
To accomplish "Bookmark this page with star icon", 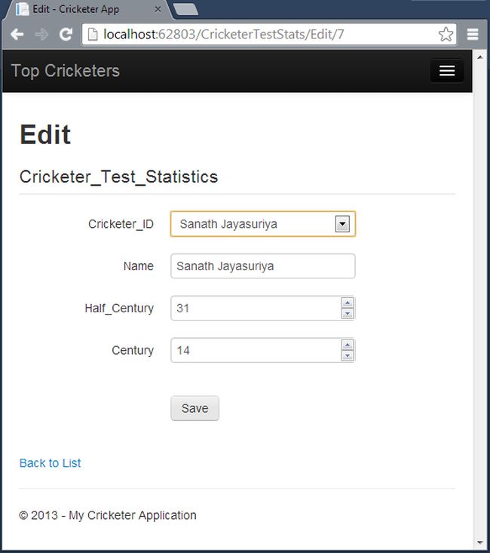I will pyautogui.click(x=446, y=35).
